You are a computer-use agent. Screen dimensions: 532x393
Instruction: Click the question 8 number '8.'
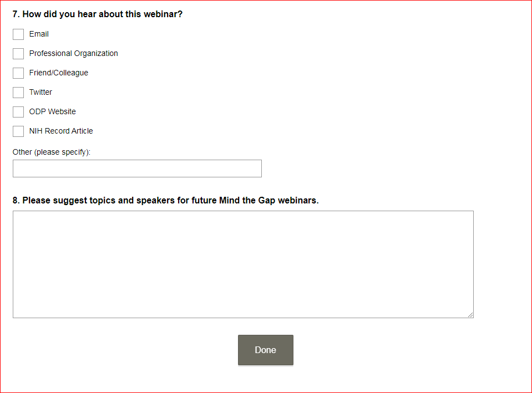tap(16, 201)
